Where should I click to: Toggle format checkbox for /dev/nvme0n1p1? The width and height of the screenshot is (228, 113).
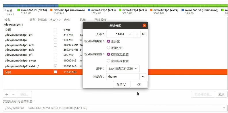click(55, 35)
